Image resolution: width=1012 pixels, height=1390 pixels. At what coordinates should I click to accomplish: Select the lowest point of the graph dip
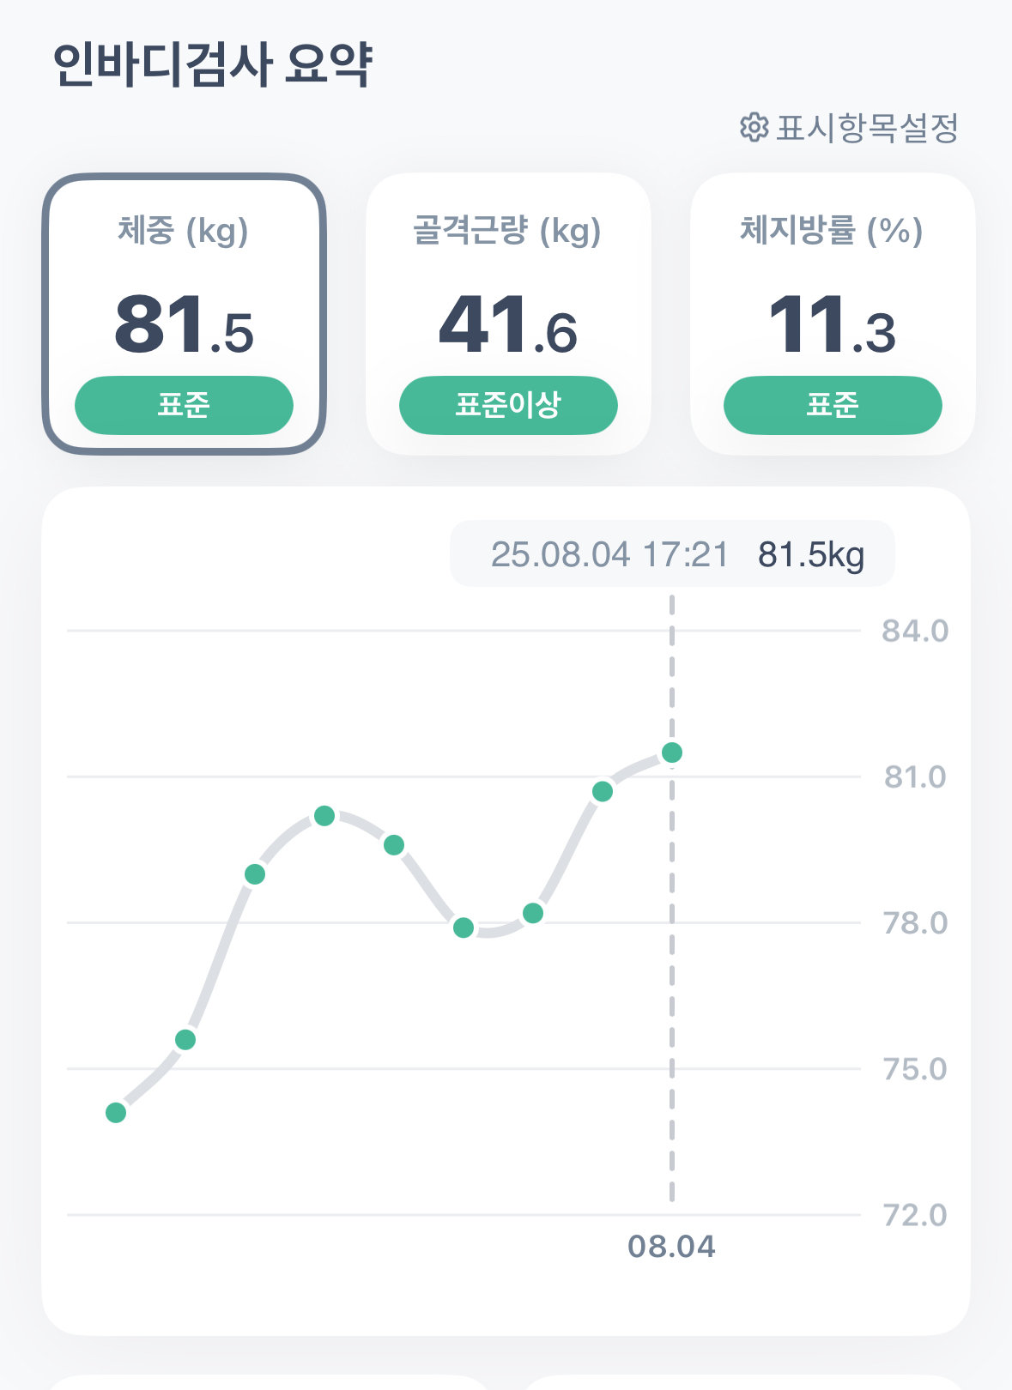[464, 928]
